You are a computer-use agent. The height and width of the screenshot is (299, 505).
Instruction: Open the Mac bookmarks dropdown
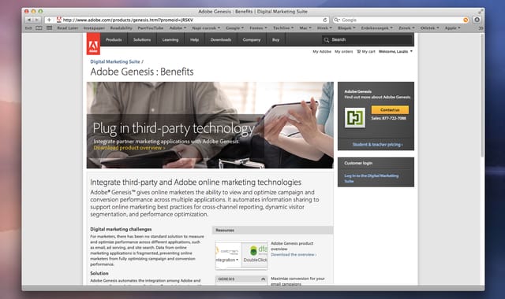pos(305,28)
